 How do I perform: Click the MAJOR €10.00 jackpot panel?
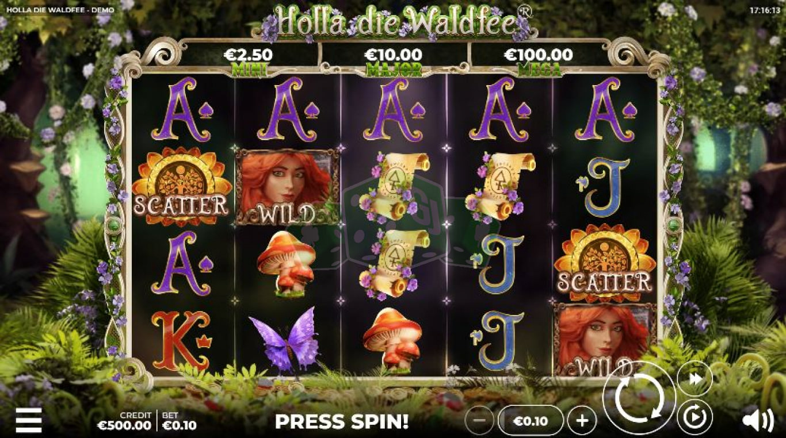coord(393,60)
